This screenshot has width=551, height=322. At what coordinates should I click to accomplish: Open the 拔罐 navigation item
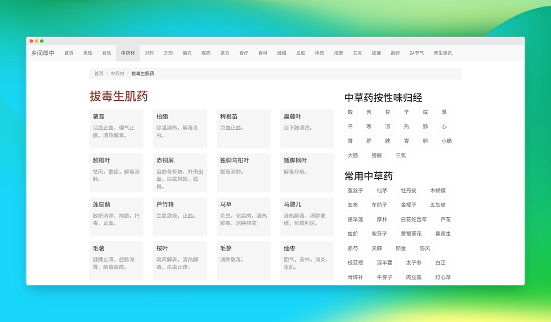pos(377,53)
